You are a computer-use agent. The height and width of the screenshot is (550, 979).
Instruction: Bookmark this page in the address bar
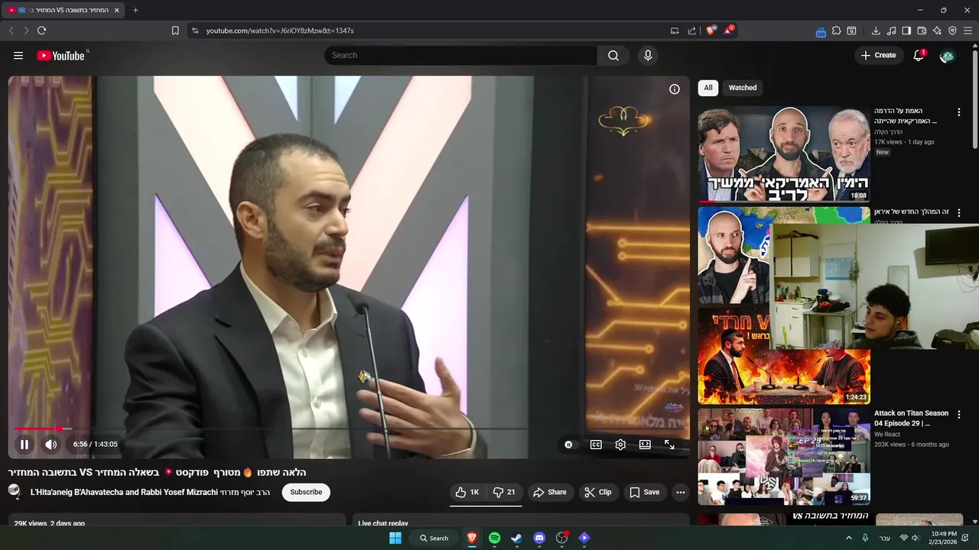pos(175,31)
